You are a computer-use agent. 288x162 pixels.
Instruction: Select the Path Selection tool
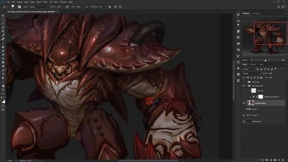[x=3, y=78]
